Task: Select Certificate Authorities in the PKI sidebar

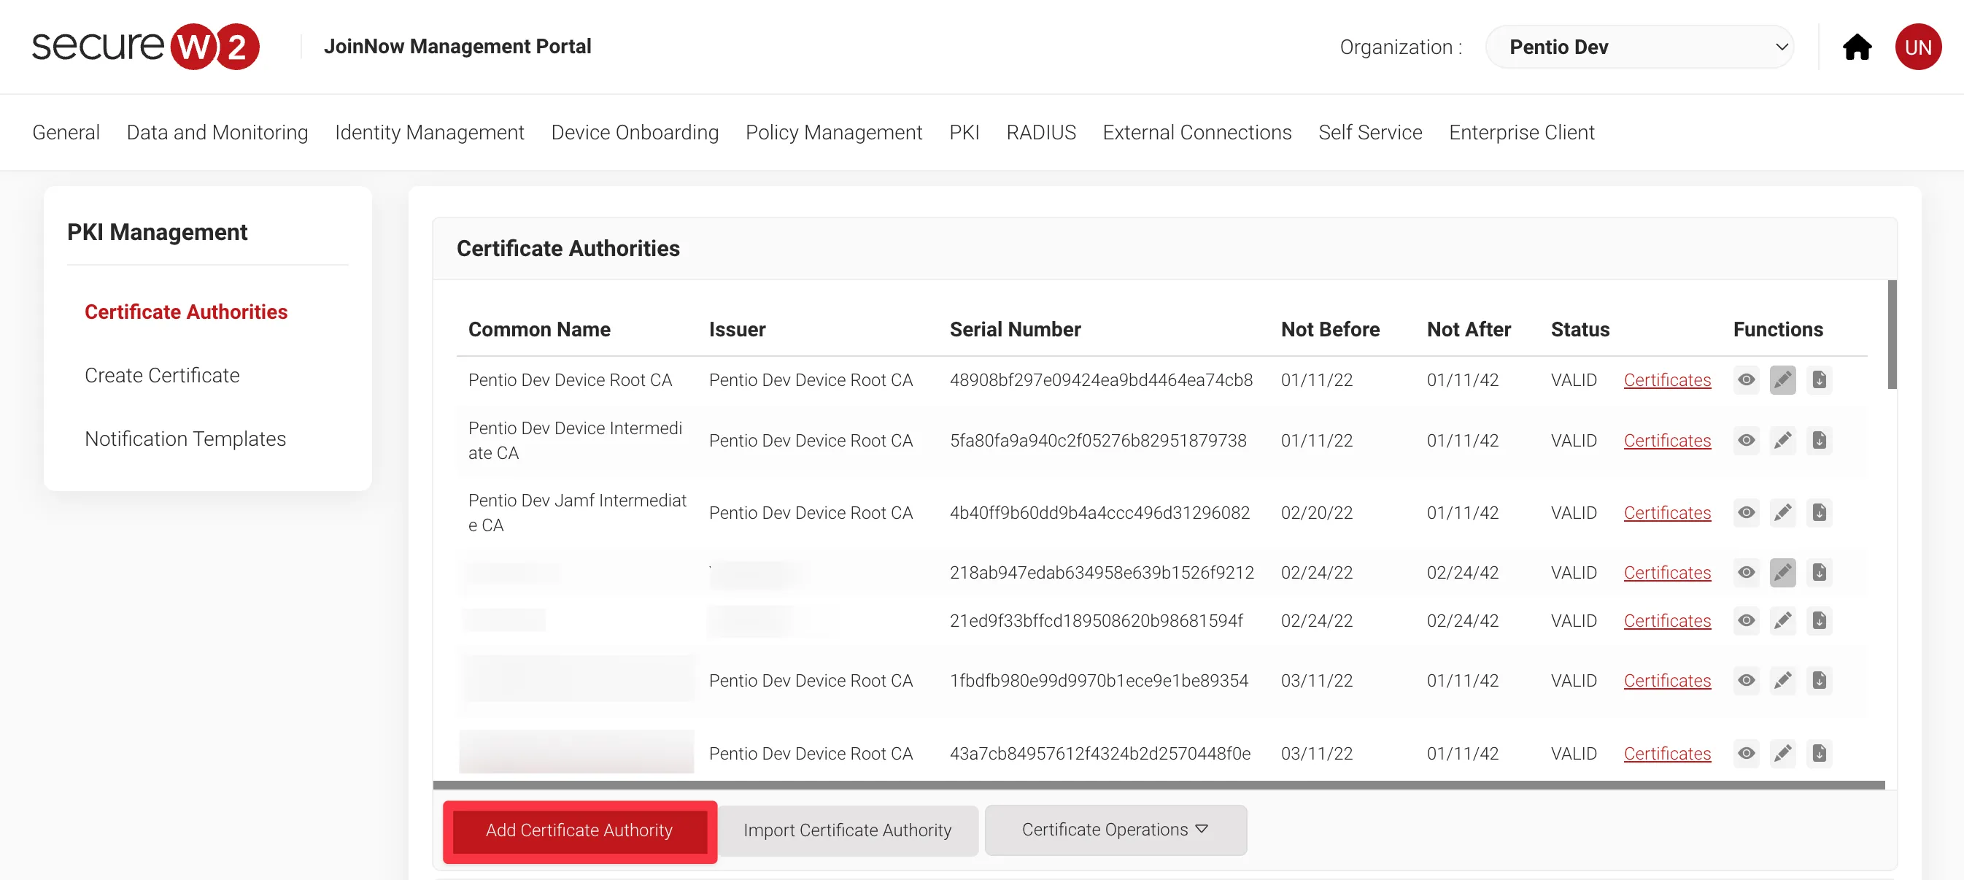Action: click(186, 312)
